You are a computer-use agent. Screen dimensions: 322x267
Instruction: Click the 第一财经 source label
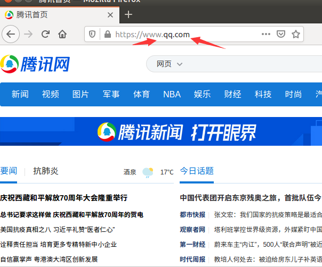pos(192,244)
